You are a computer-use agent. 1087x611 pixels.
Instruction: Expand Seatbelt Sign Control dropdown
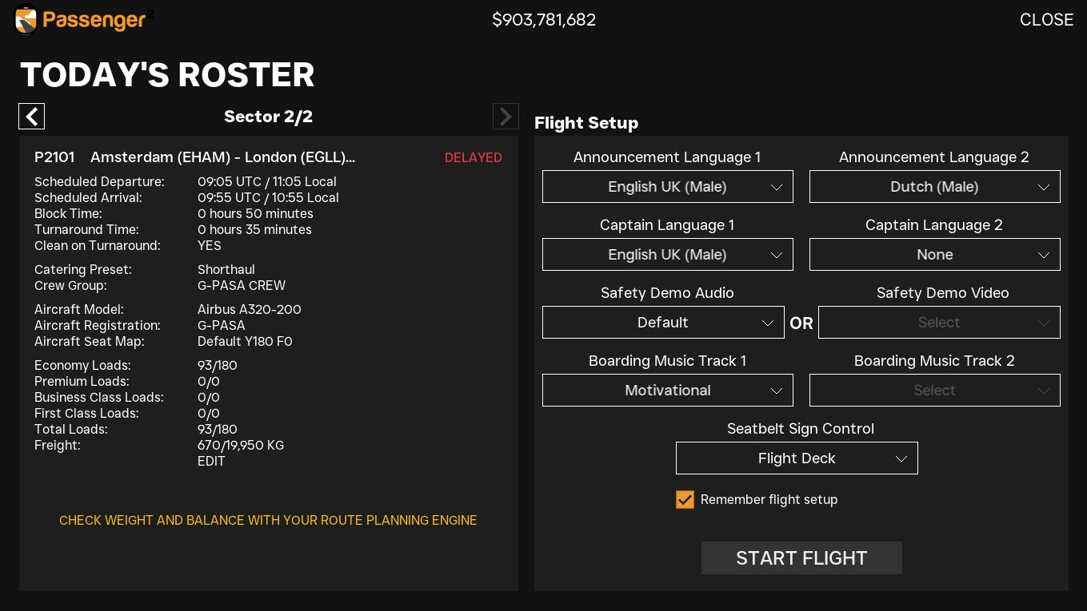(796, 458)
